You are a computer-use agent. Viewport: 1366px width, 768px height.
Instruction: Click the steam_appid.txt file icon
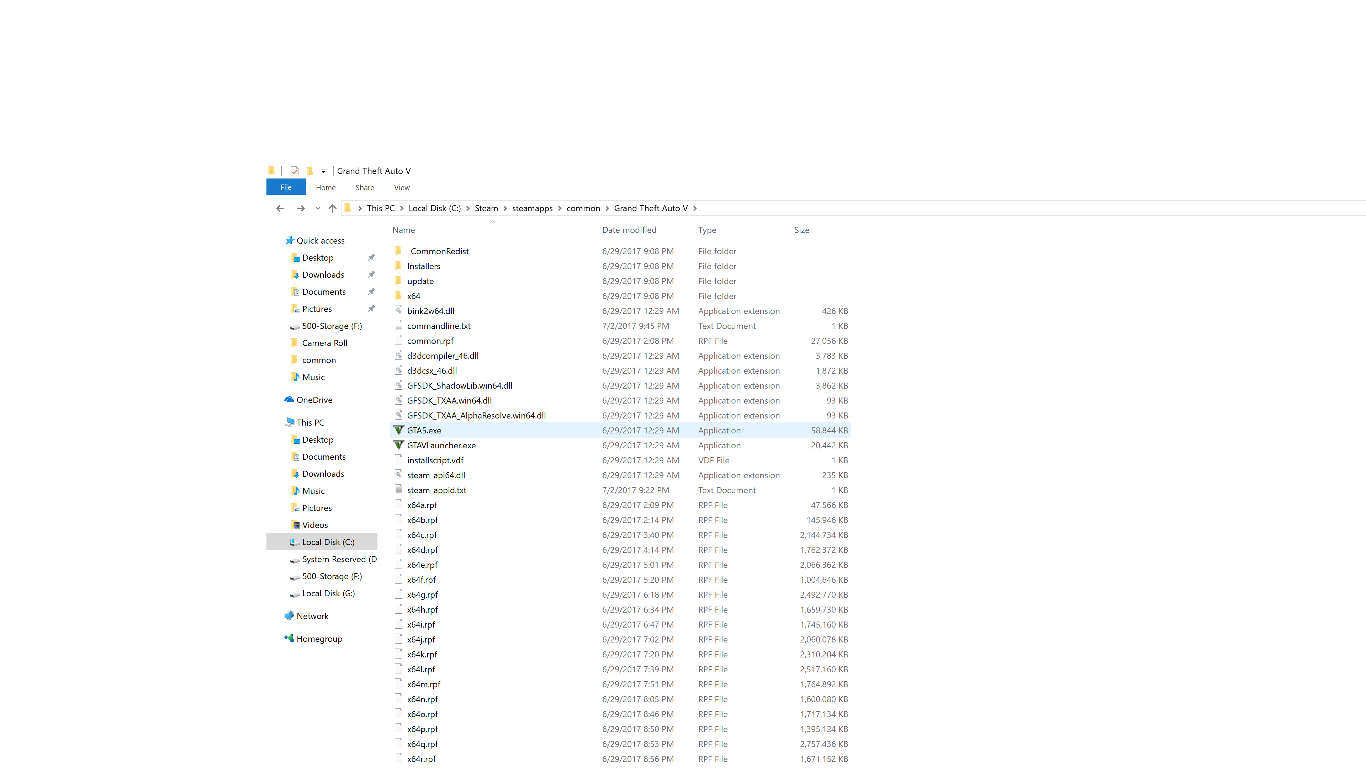click(x=399, y=490)
